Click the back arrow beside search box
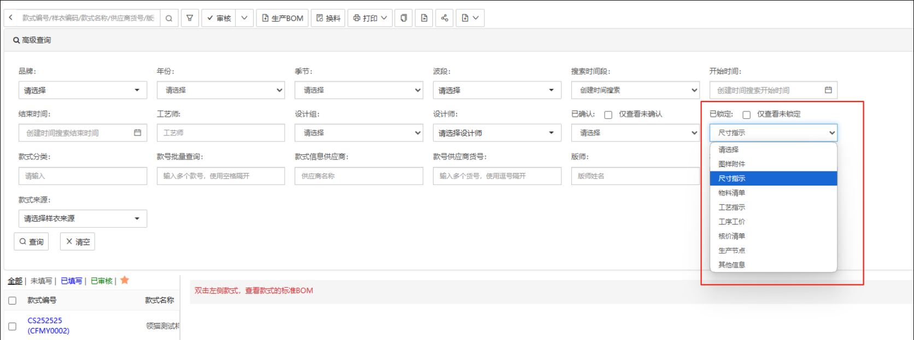Screen dimensions: 914x340 [x=11, y=18]
